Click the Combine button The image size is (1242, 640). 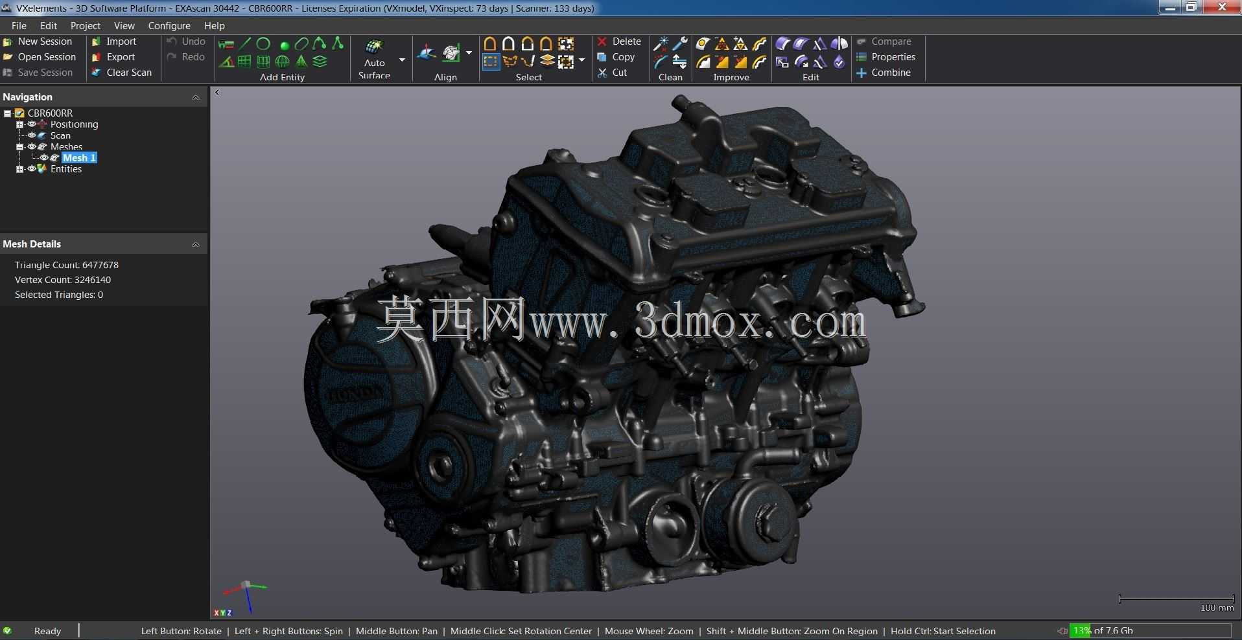click(x=884, y=73)
